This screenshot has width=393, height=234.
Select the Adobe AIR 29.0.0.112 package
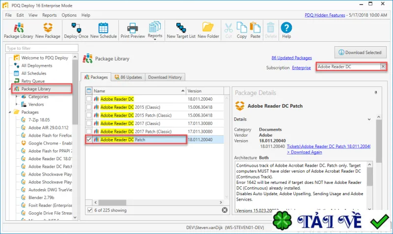[48, 128]
